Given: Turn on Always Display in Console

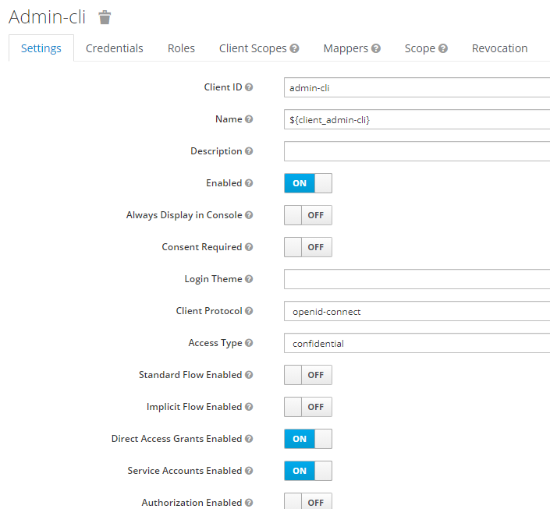Looking at the screenshot, I should coord(308,215).
